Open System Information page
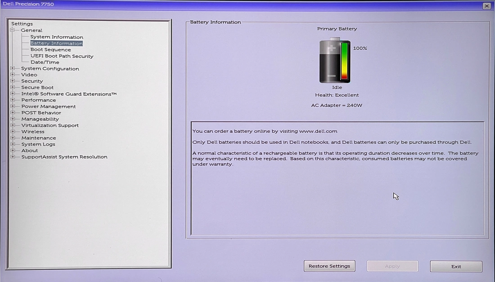Screen dimensions: 495x282 pos(57,37)
